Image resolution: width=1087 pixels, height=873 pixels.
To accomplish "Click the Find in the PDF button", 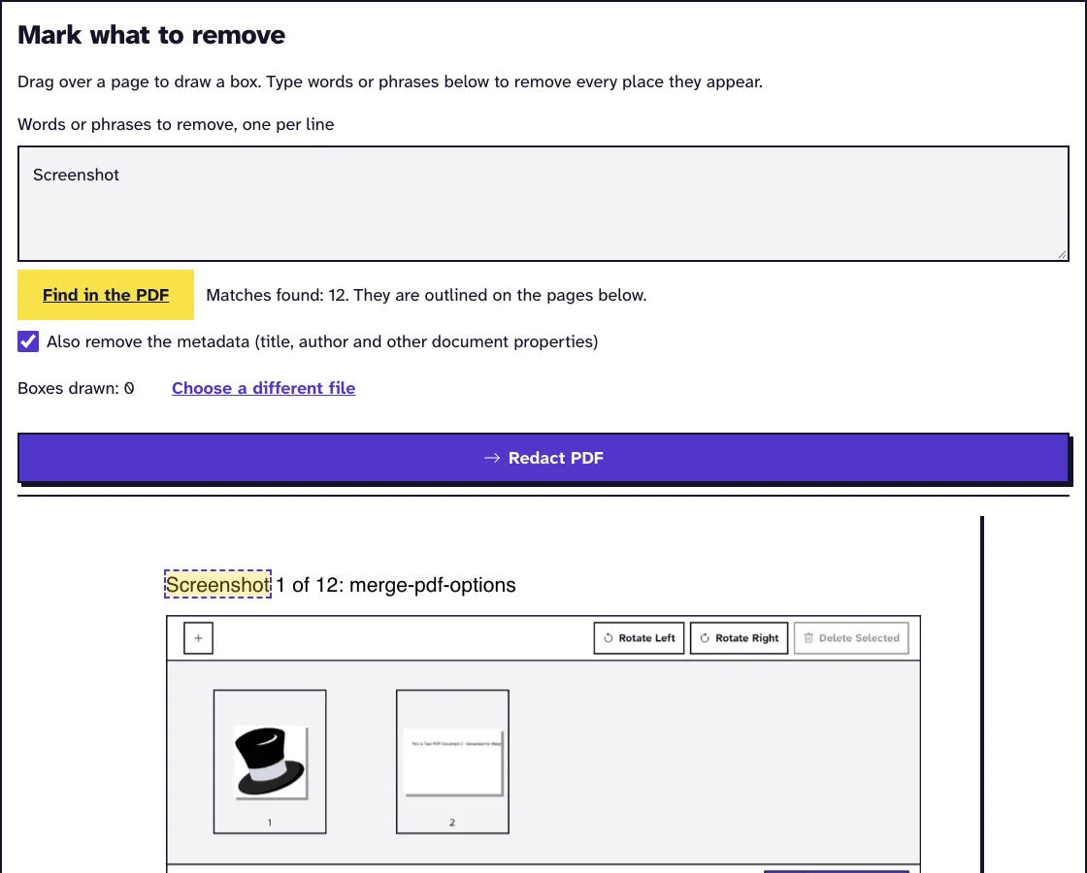I will coord(106,295).
